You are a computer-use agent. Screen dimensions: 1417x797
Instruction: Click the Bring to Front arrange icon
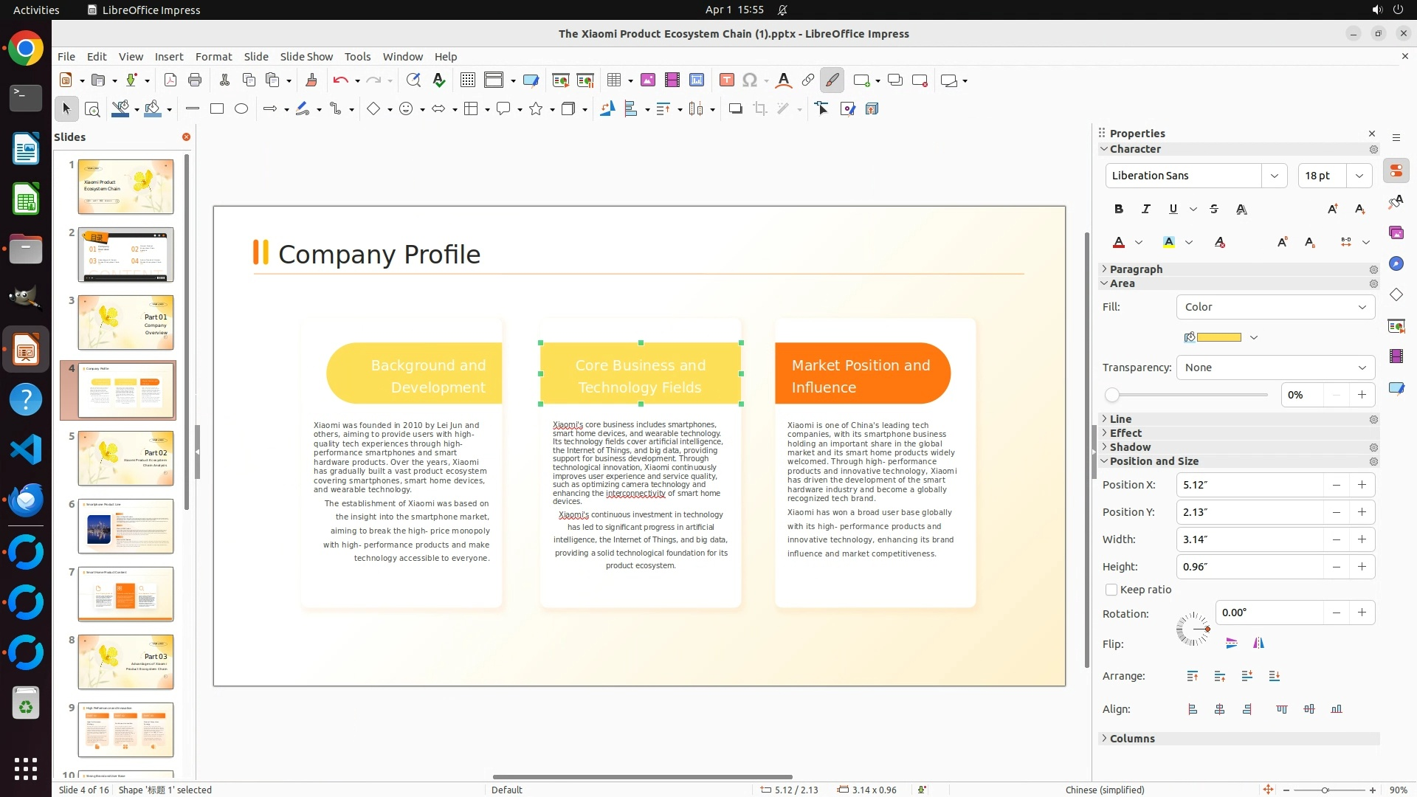click(1193, 676)
